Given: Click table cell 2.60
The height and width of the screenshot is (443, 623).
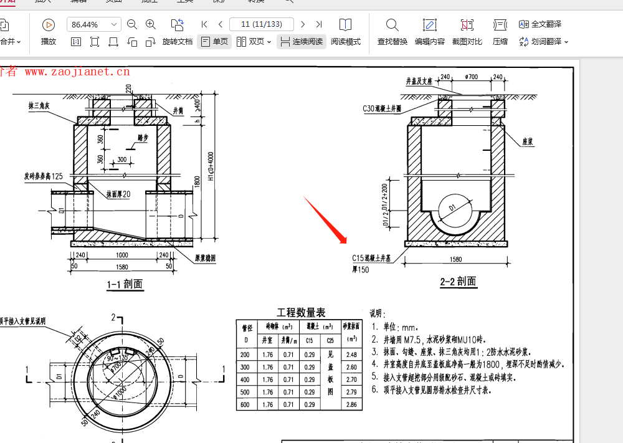Looking at the screenshot, I should coord(351,367).
